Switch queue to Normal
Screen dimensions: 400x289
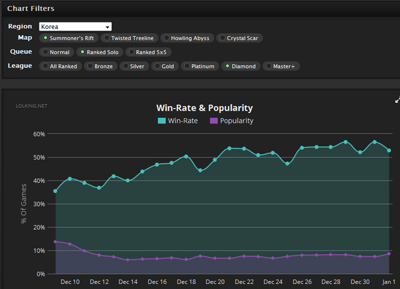pyautogui.click(x=56, y=52)
